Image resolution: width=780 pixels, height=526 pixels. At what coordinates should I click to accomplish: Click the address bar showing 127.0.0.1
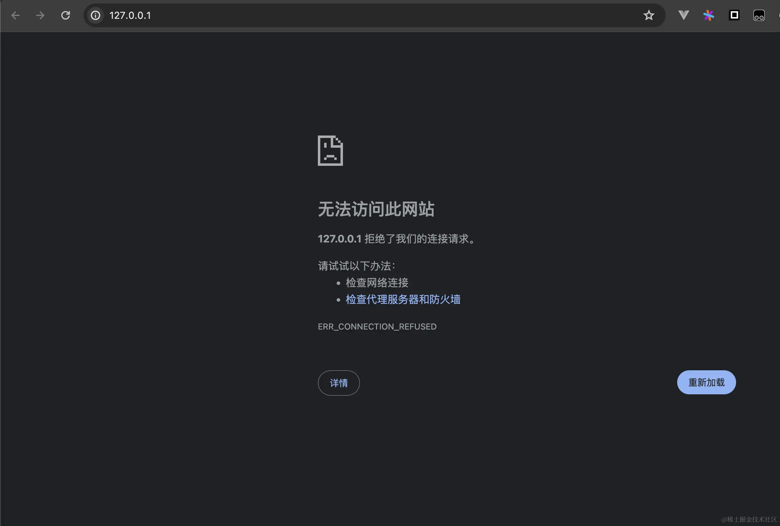[244, 15]
